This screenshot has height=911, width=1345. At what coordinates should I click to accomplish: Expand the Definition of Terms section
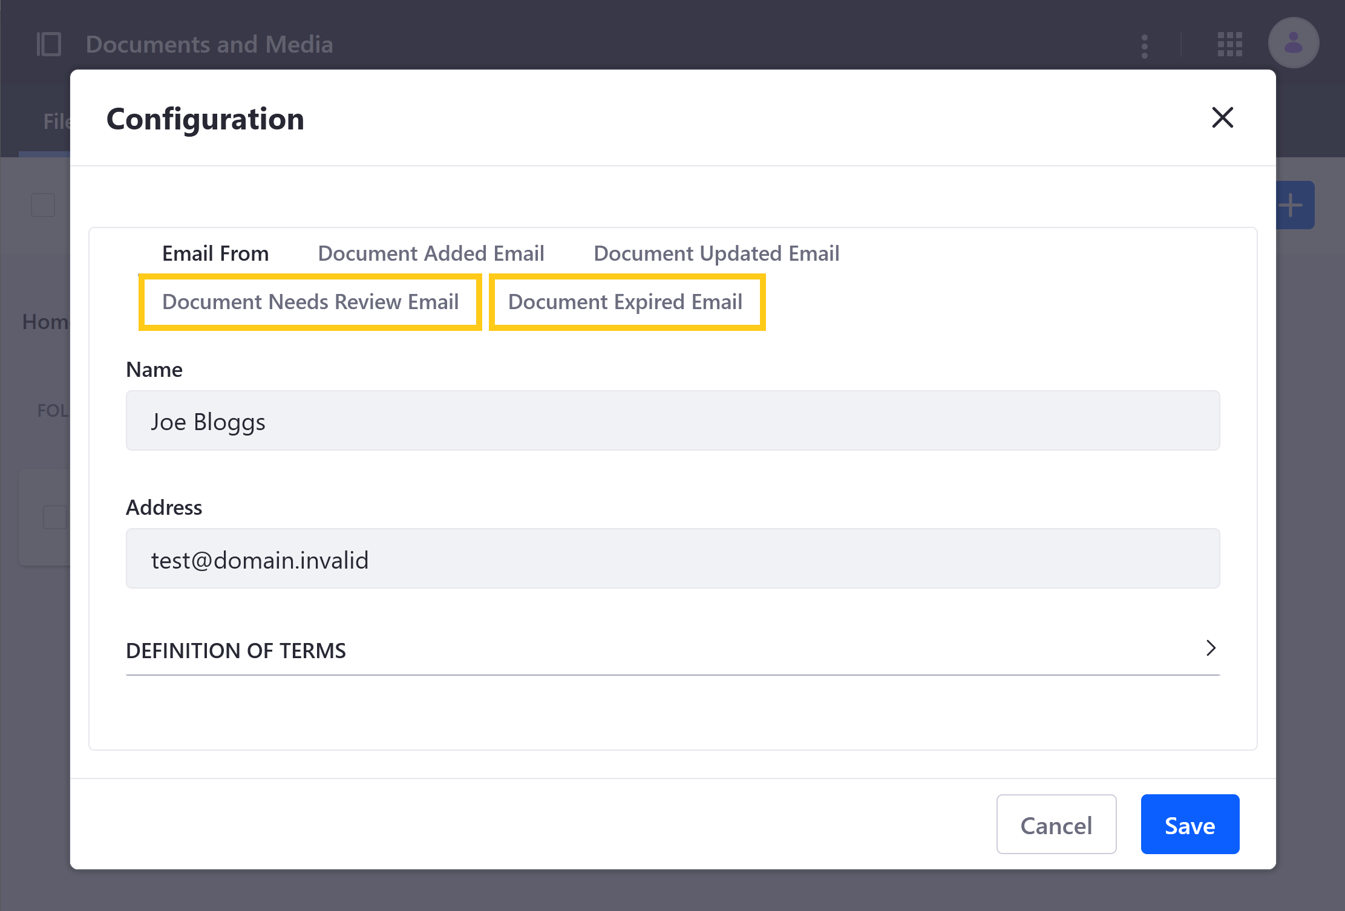point(1211,648)
